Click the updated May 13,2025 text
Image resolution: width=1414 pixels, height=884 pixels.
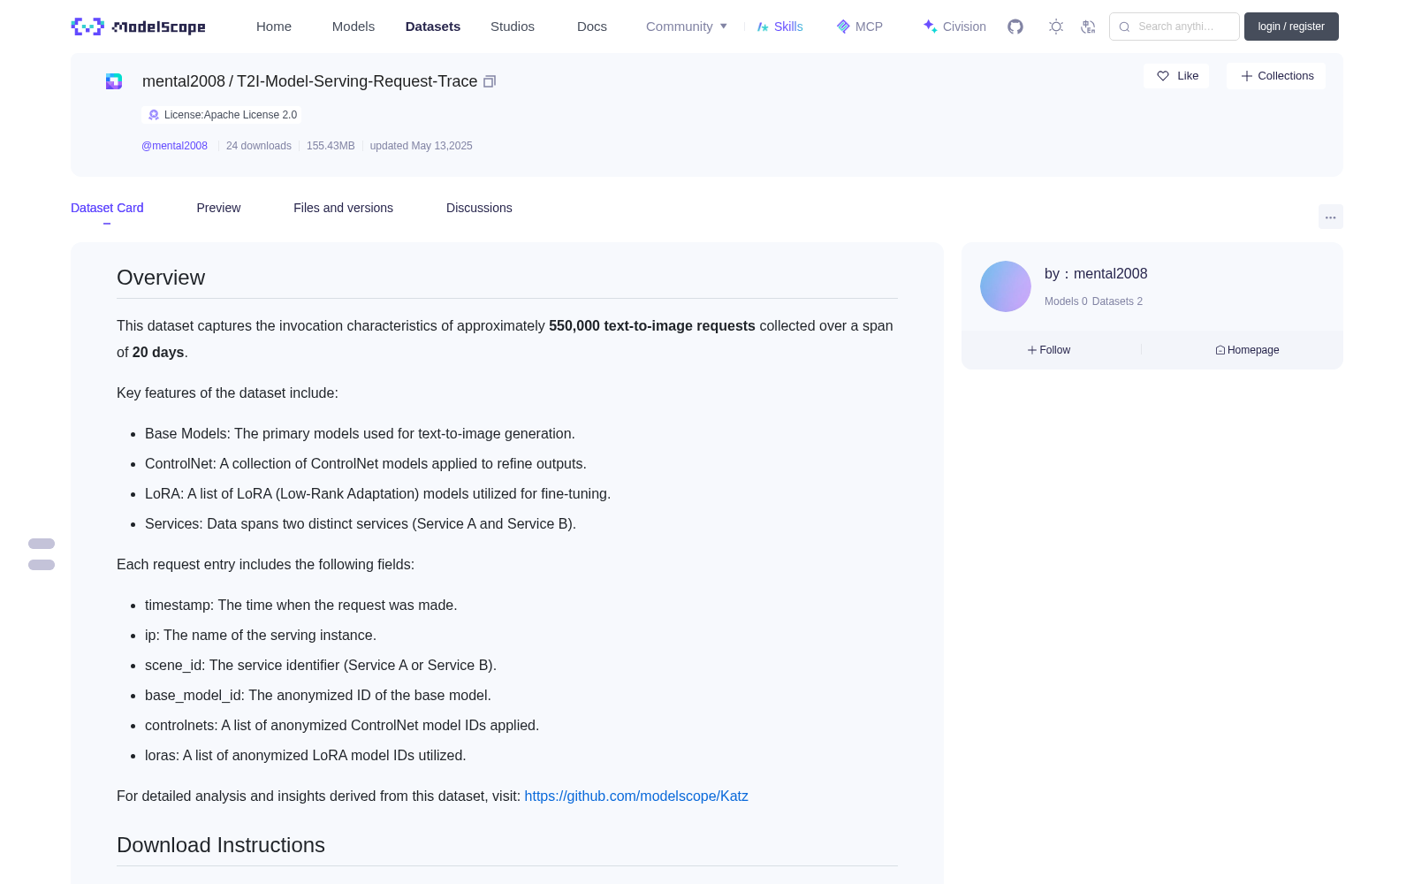(422, 146)
